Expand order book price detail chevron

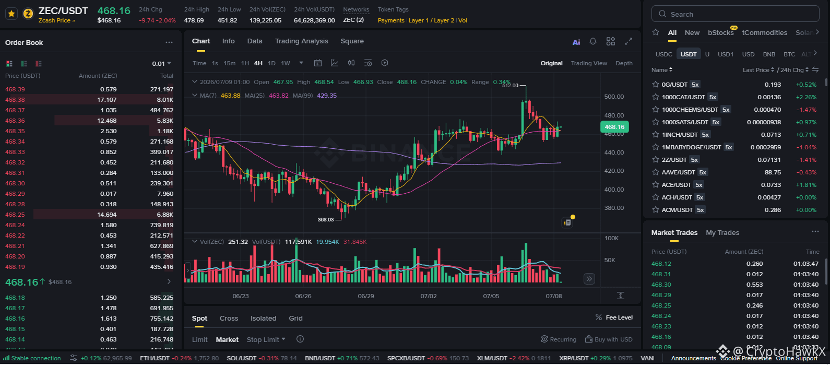(x=169, y=282)
